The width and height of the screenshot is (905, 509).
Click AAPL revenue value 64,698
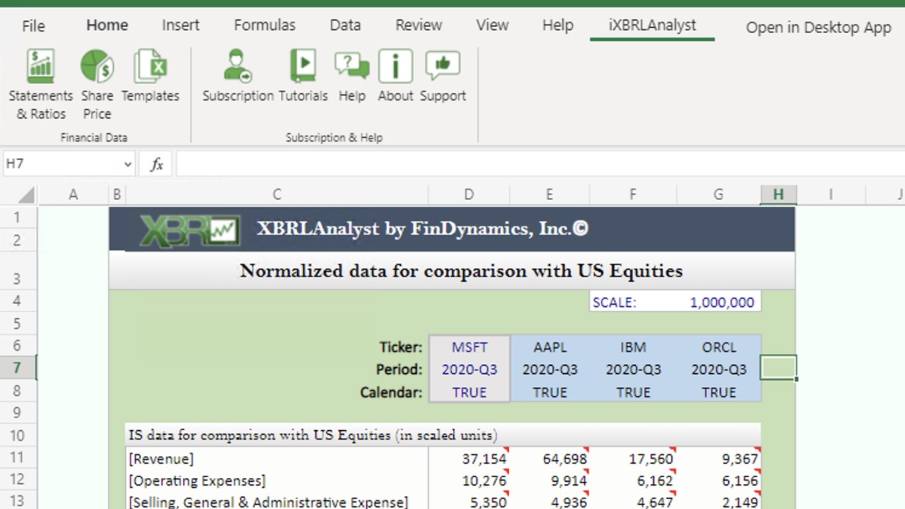(x=550, y=458)
